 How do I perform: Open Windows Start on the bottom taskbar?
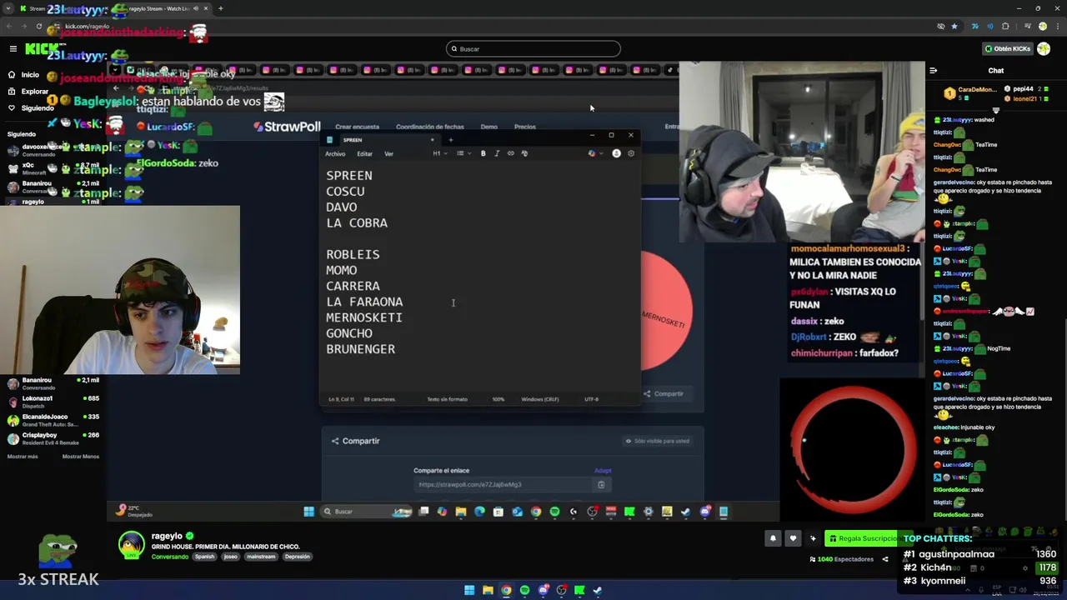click(x=469, y=590)
